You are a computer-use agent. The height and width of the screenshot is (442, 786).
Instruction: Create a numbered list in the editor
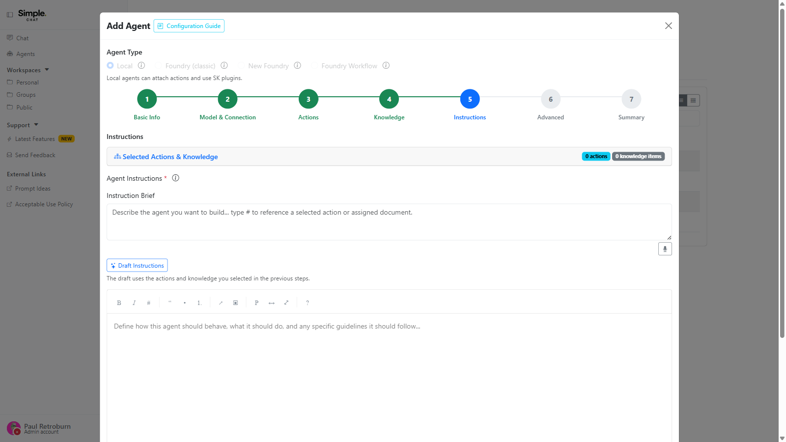(199, 303)
